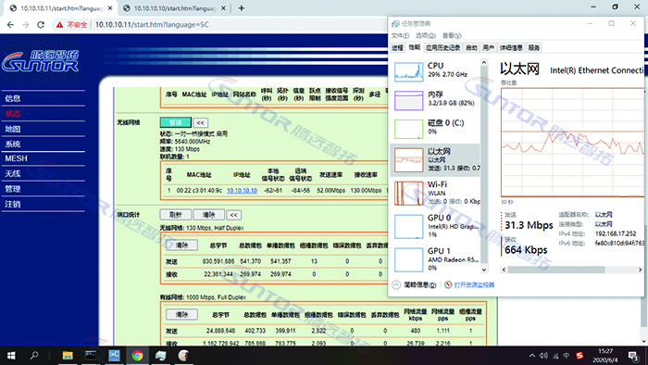Click 清除 button beside 刷新
Screen dimensions: 648x365
point(208,215)
